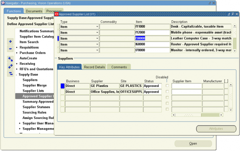
Task: Click the Approved status cell for GE Plastics
Action: pos(152,86)
